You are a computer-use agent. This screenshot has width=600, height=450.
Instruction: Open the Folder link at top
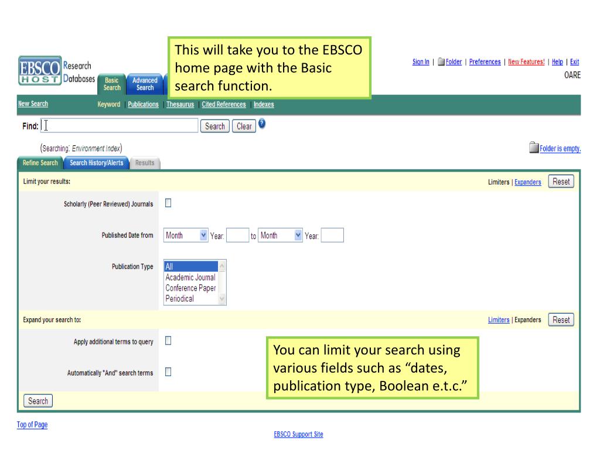454,62
